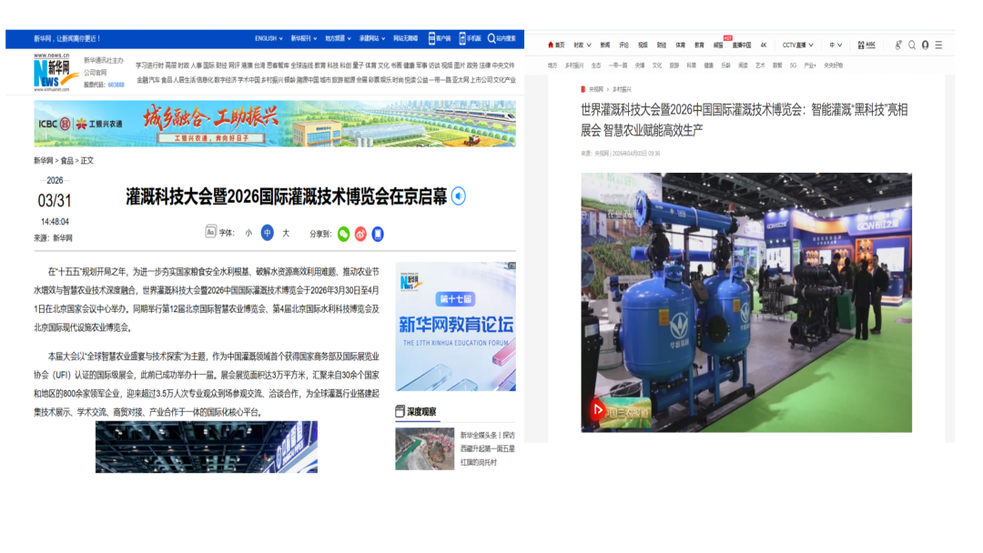Expand 地方频道 dropdown
Image resolution: width=983 pixels, height=553 pixels.
pyautogui.click(x=338, y=38)
